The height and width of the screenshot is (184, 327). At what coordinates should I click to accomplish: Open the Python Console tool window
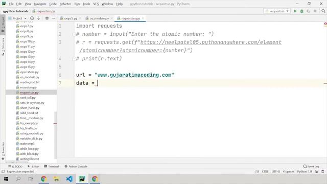76,167
